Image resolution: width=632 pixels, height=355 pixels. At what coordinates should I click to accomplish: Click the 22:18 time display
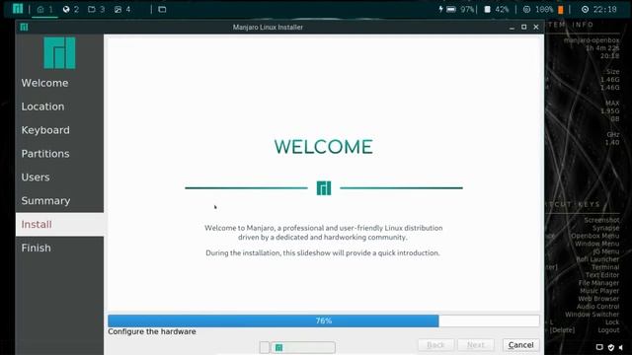(x=605, y=9)
